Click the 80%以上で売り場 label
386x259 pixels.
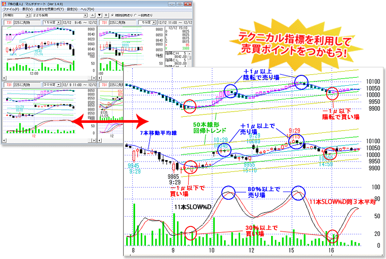coord(264,192)
